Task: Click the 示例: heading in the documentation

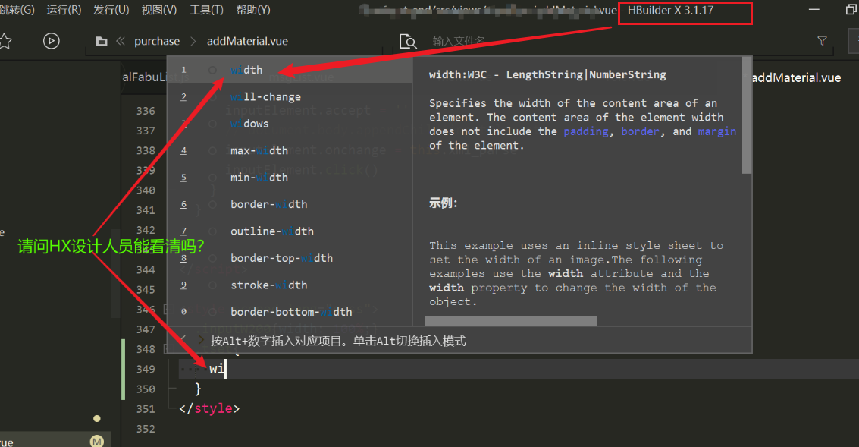Action: [443, 203]
